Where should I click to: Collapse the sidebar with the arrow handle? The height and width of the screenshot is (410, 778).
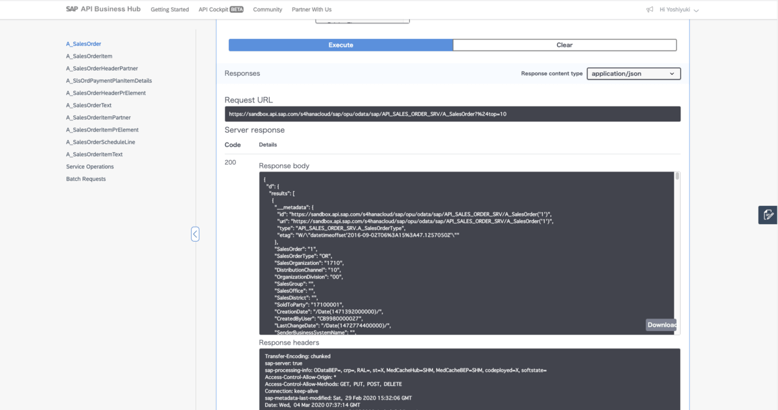point(195,234)
